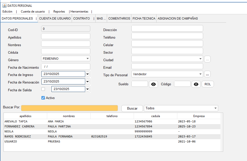Show the hidden Sueldo value with eye icon
247x161 pixels.
(x=153, y=84)
